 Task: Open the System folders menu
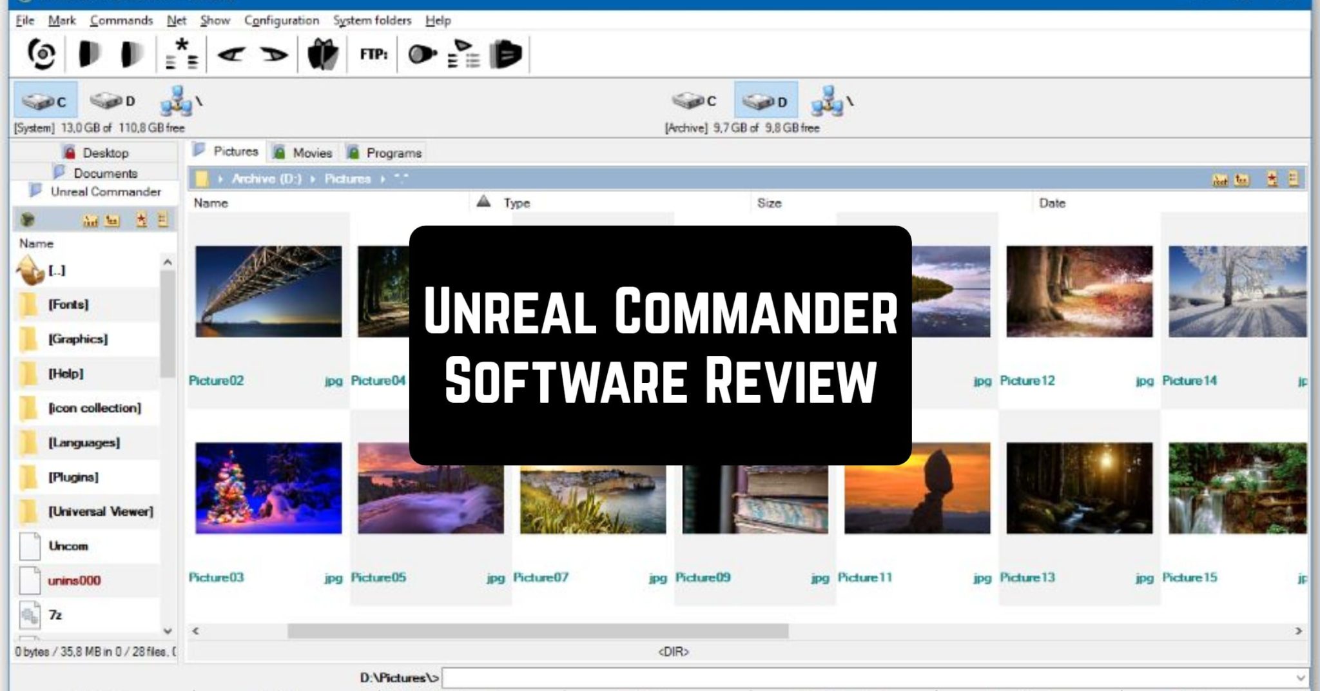click(x=372, y=21)
